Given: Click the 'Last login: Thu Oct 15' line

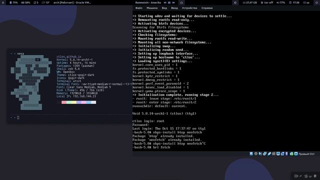Looking at the screenshot, I should pyautogui.click(x=169, y=128).
